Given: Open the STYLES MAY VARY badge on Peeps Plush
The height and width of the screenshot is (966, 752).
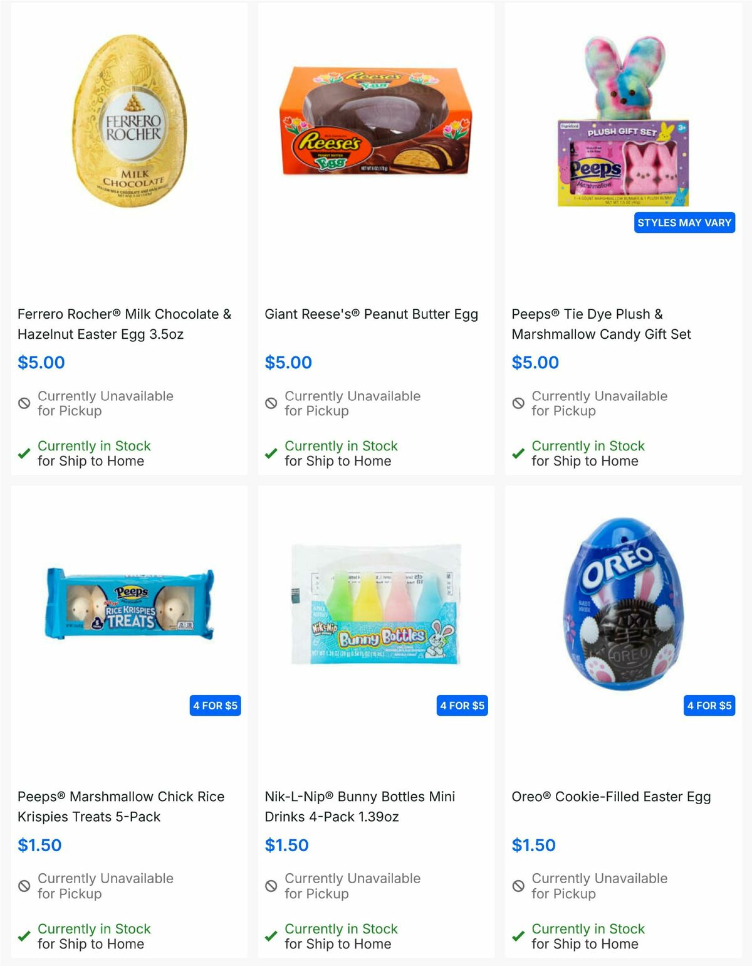Looking at the screenshot, I should pyautogui.click(x=684, y=222).
